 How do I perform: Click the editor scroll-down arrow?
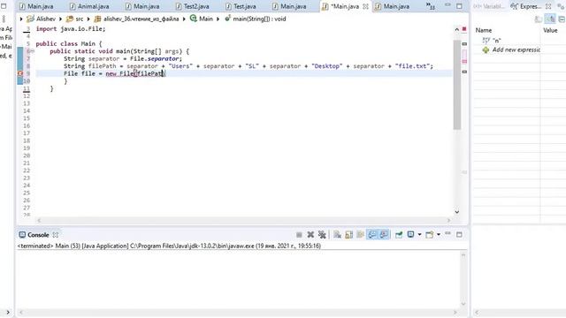click(x=457, y=212)
